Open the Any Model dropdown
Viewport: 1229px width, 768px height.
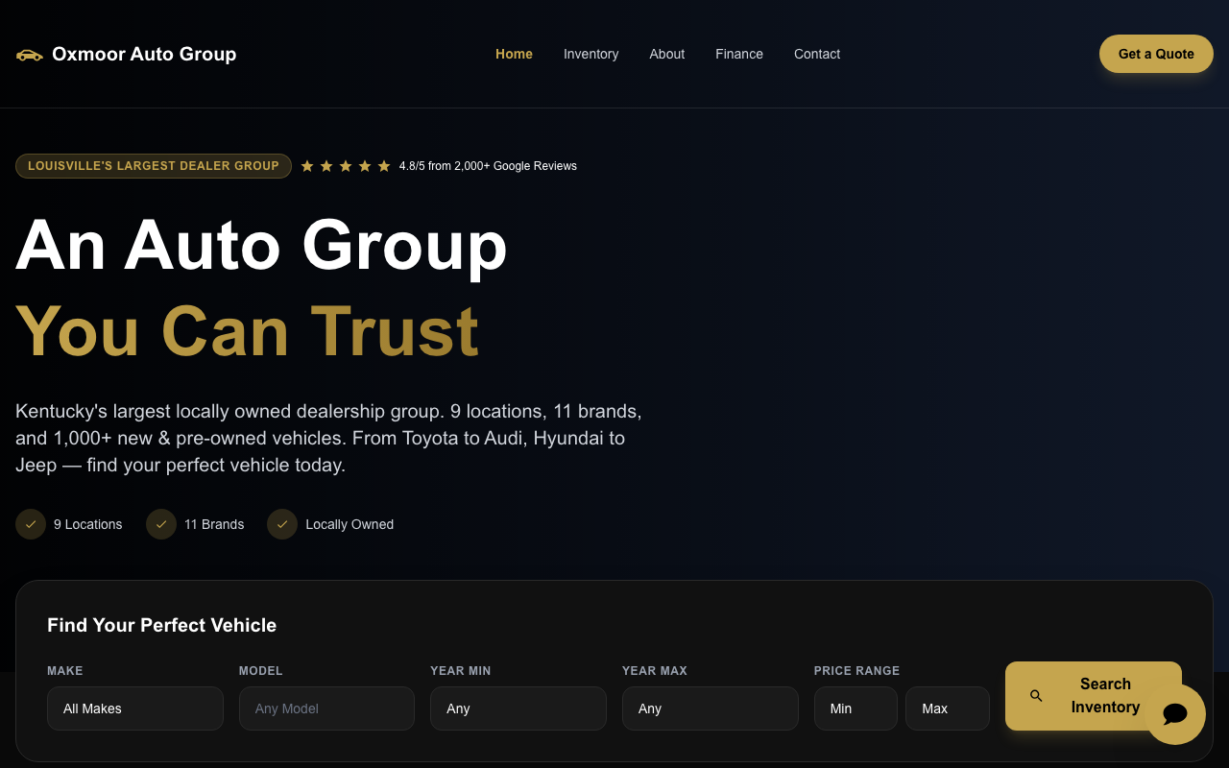click(x=326, y=708)
